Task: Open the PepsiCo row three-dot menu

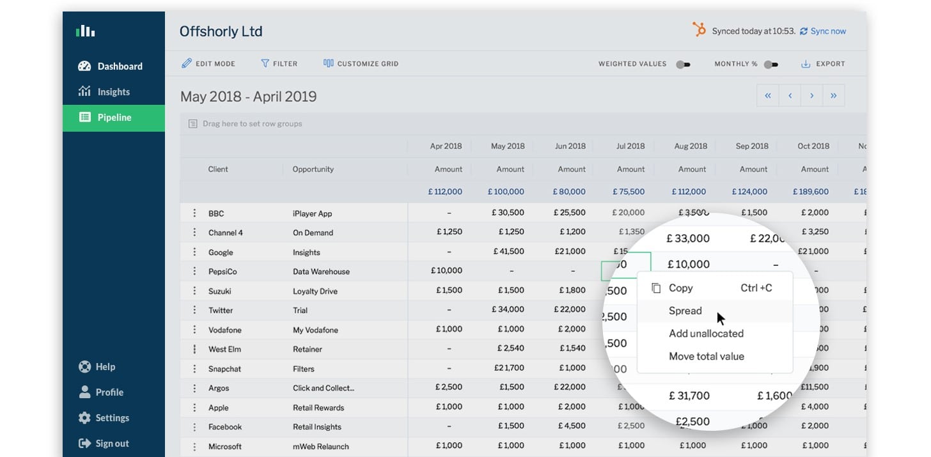Action: coord(194,271)
